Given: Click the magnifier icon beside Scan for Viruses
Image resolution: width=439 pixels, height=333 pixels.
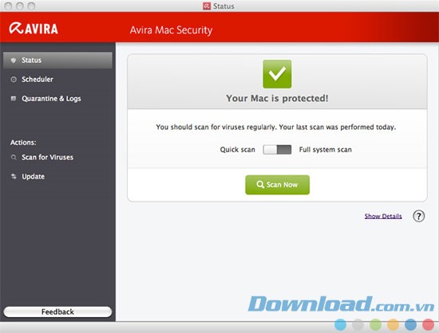Looking at the screenshot, I should [x=14, y=157].
